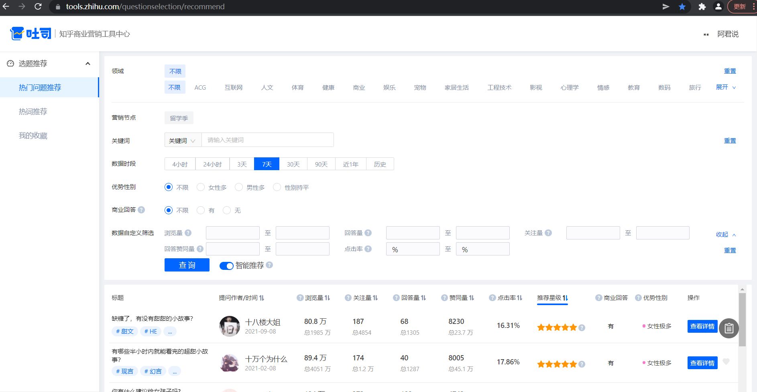Open the floating clipboard icon
The height and width of the screenshot is (392, 757).
tap(729, 328)
